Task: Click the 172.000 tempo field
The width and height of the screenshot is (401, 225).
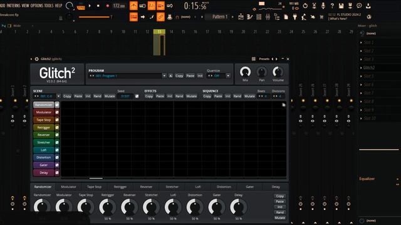Action: 119,6
